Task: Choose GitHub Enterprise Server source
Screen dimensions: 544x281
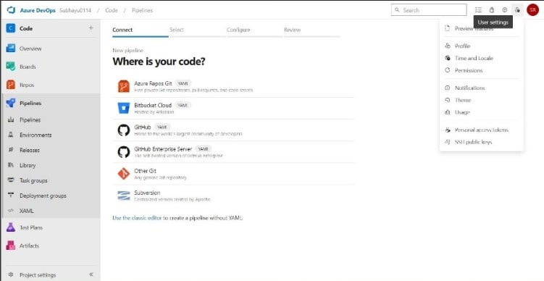Action: [233, 152]
